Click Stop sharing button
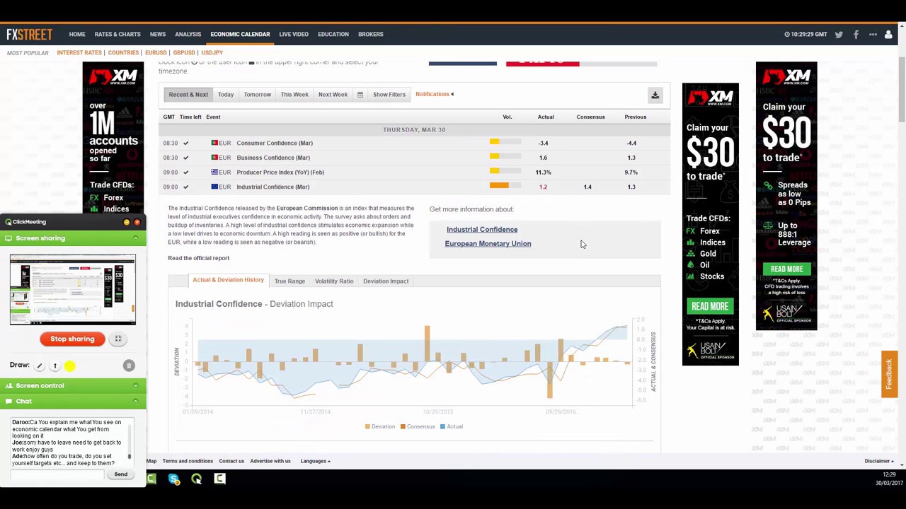 coord(72,339)
